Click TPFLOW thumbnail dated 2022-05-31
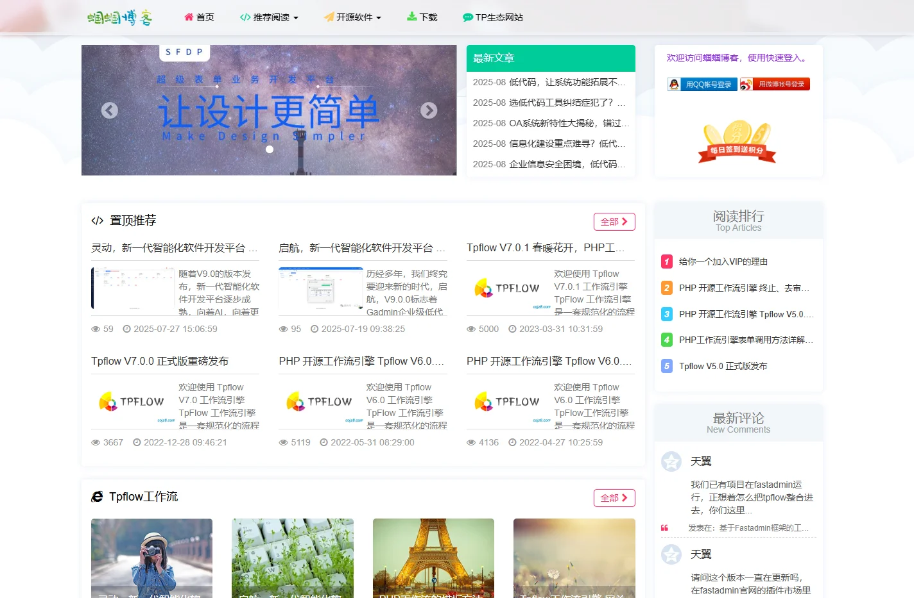The image size is (914, 598). point(321,402)
